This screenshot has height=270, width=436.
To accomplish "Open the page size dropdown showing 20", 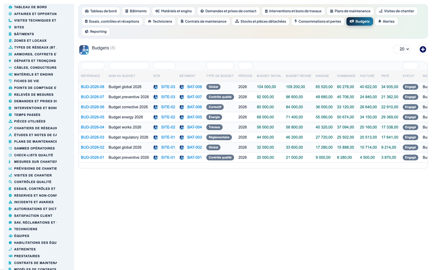I will pyautogui.click(x=401, y=49).
